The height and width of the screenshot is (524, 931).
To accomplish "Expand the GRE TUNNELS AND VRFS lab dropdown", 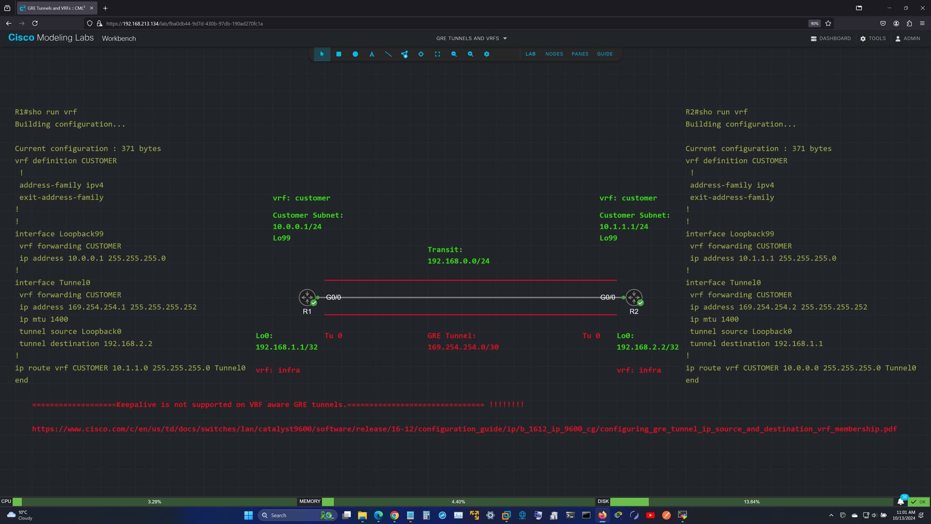I will click(x=471, y=38).
